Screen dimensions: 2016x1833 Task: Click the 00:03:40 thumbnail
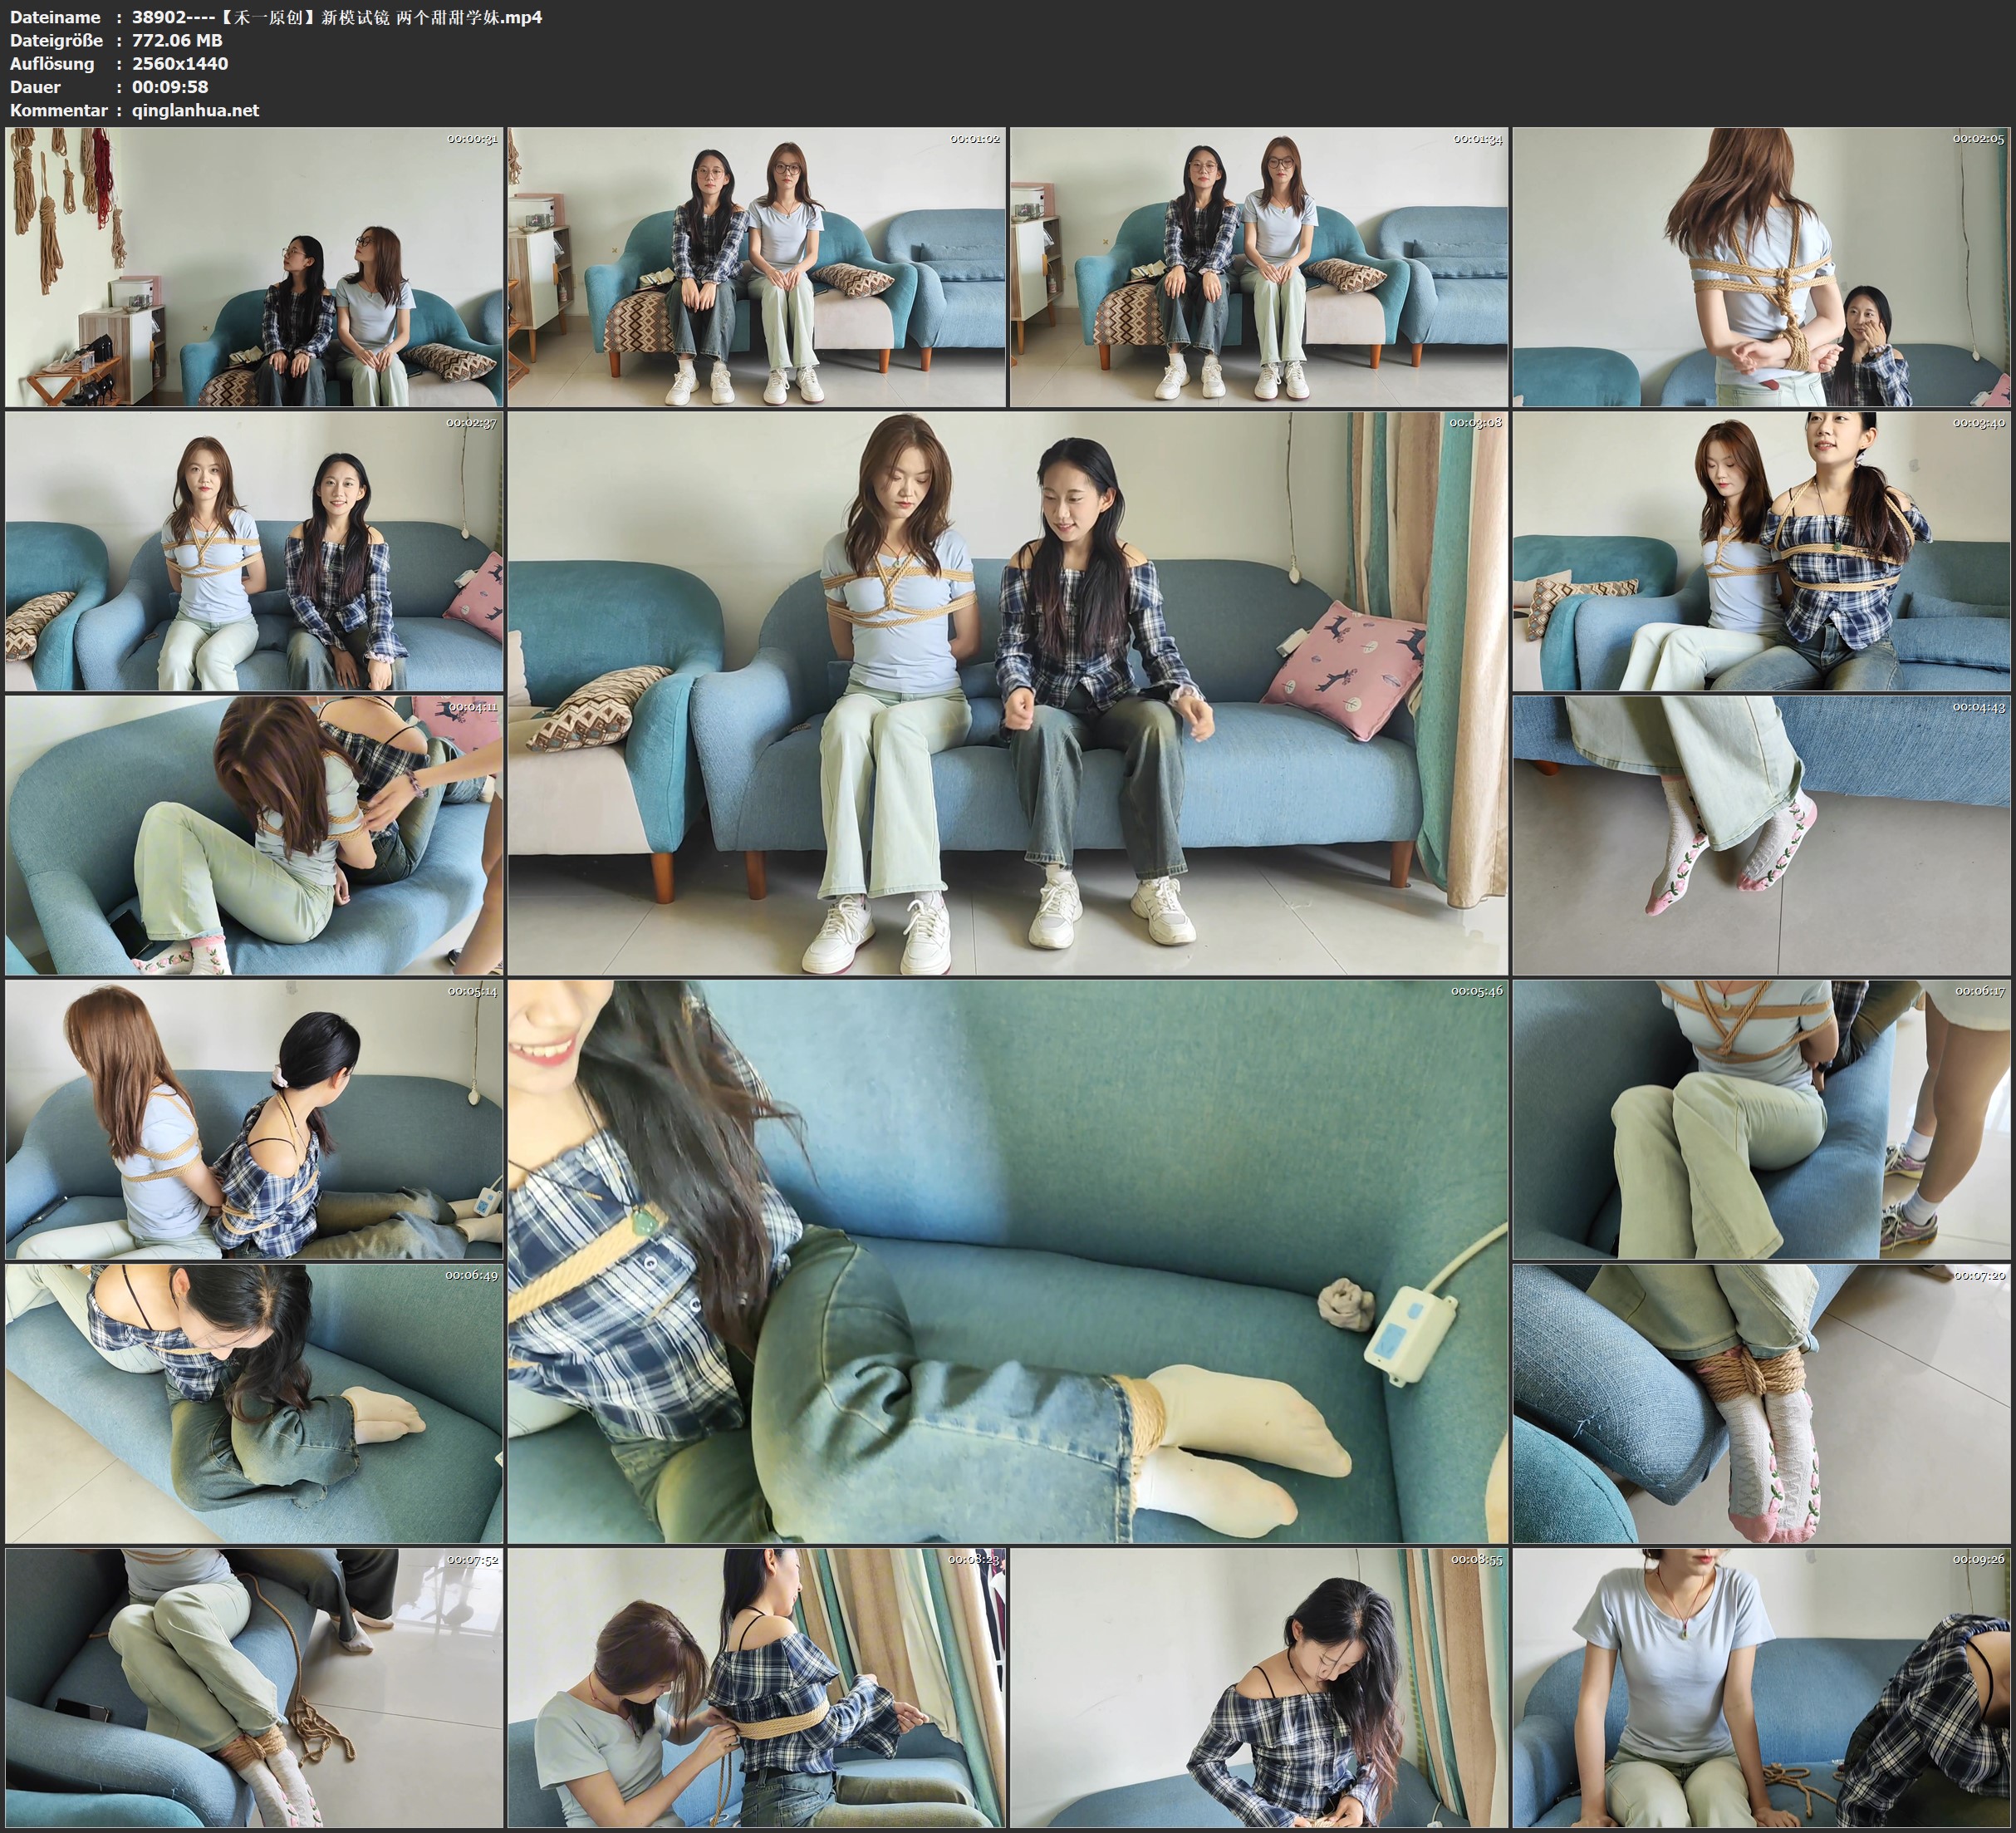[x=1762, y=551]
